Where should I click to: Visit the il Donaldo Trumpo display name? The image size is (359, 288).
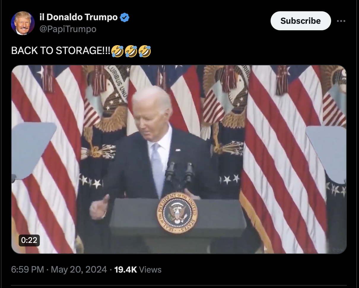(78, 17)
